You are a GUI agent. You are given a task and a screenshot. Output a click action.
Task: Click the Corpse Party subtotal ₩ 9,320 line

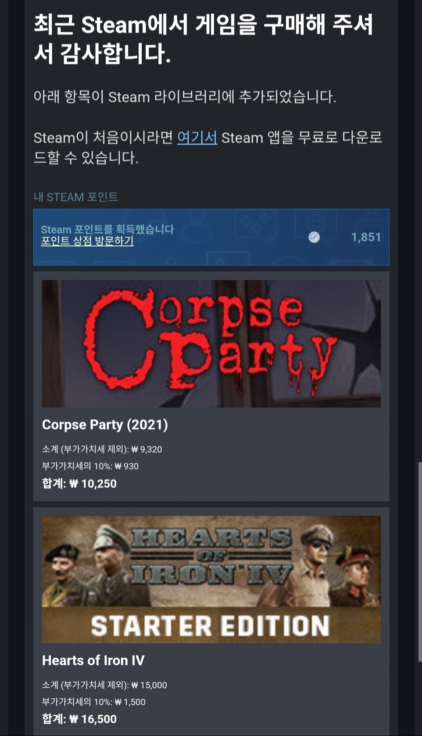(102, 449)
